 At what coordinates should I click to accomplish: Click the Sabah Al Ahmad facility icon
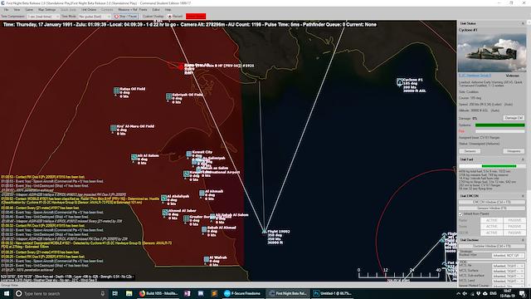[x=204, y=229]
